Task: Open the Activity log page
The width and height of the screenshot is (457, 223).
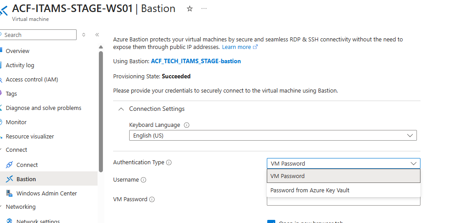Action: coord(20,65)
